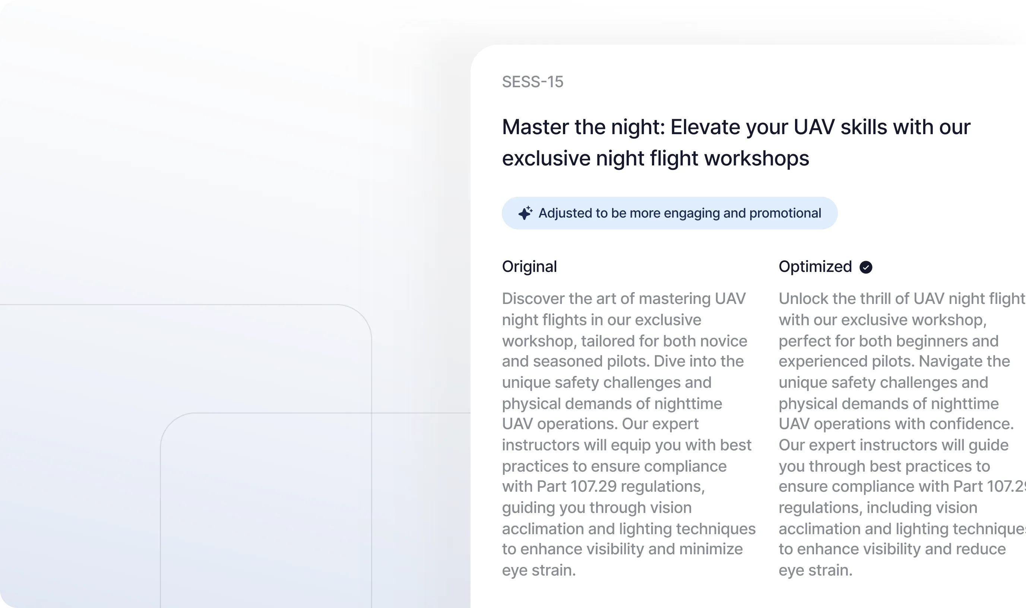The image size is (1026, 608).
Task: Enable the Original version instead
Action: [529, 267]
